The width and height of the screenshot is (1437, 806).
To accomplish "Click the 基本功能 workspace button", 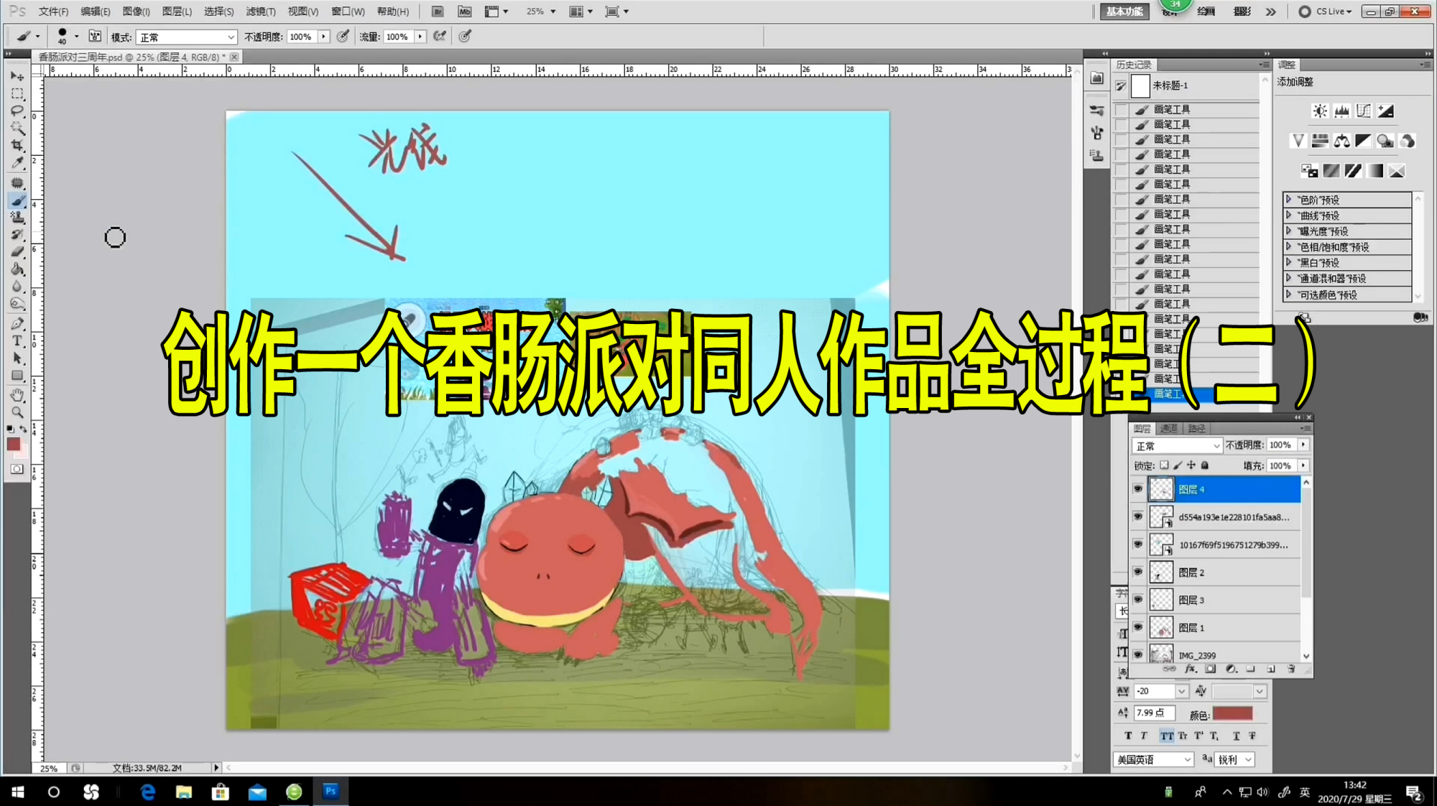I will pos(1123,11).
